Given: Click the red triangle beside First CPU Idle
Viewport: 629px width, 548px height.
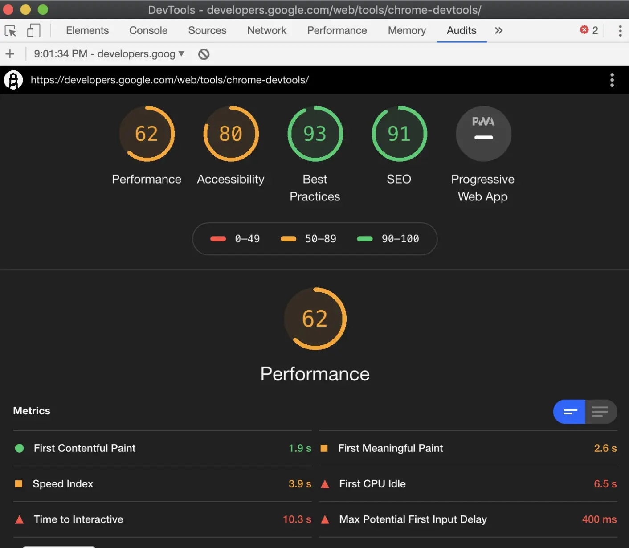Looking at the screenshot, I should click(x=325, y=484).
